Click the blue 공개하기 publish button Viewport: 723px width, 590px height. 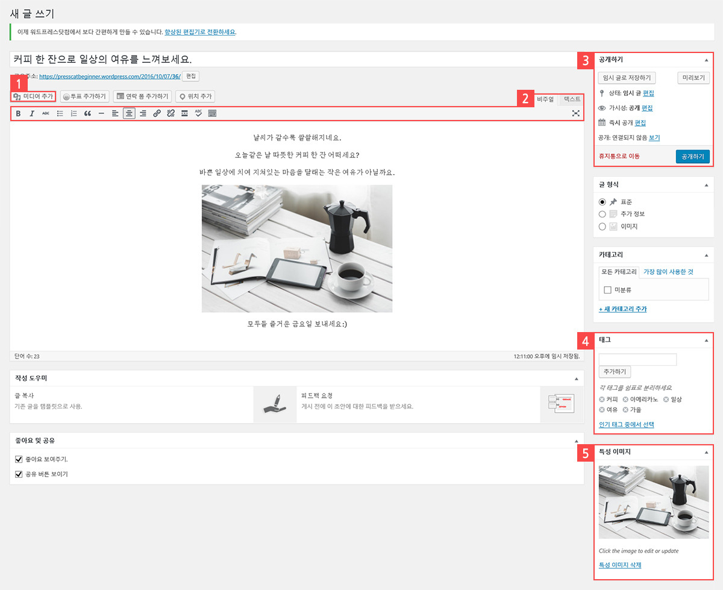click(693, 156)
